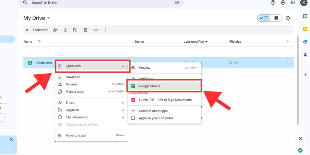Viewport: 310px width, 155px height.
Task: Open Last modified sort dropdown
Action: (196, 41)
